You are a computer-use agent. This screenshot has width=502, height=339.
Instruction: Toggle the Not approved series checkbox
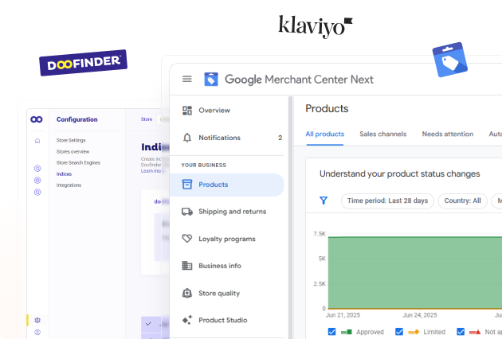[461, 332]
